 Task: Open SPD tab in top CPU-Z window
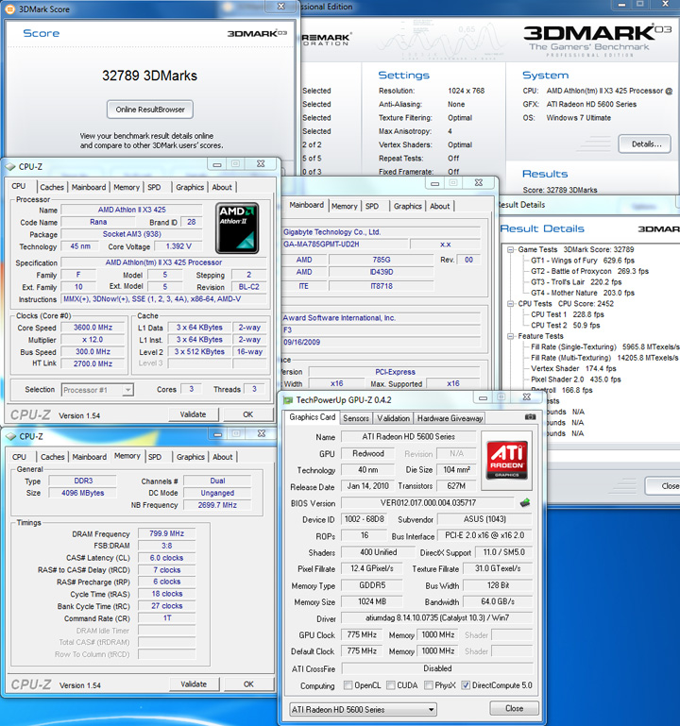154,187
